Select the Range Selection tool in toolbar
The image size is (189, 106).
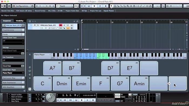pos(115,6)
